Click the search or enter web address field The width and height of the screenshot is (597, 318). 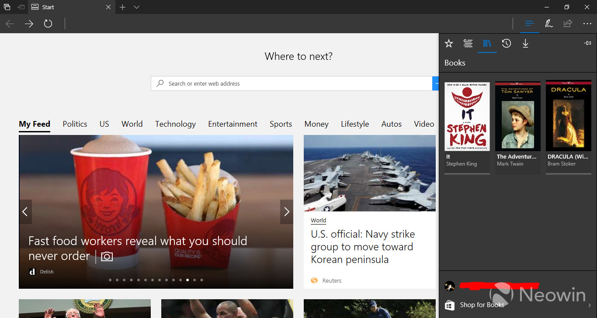coord(292,83)
